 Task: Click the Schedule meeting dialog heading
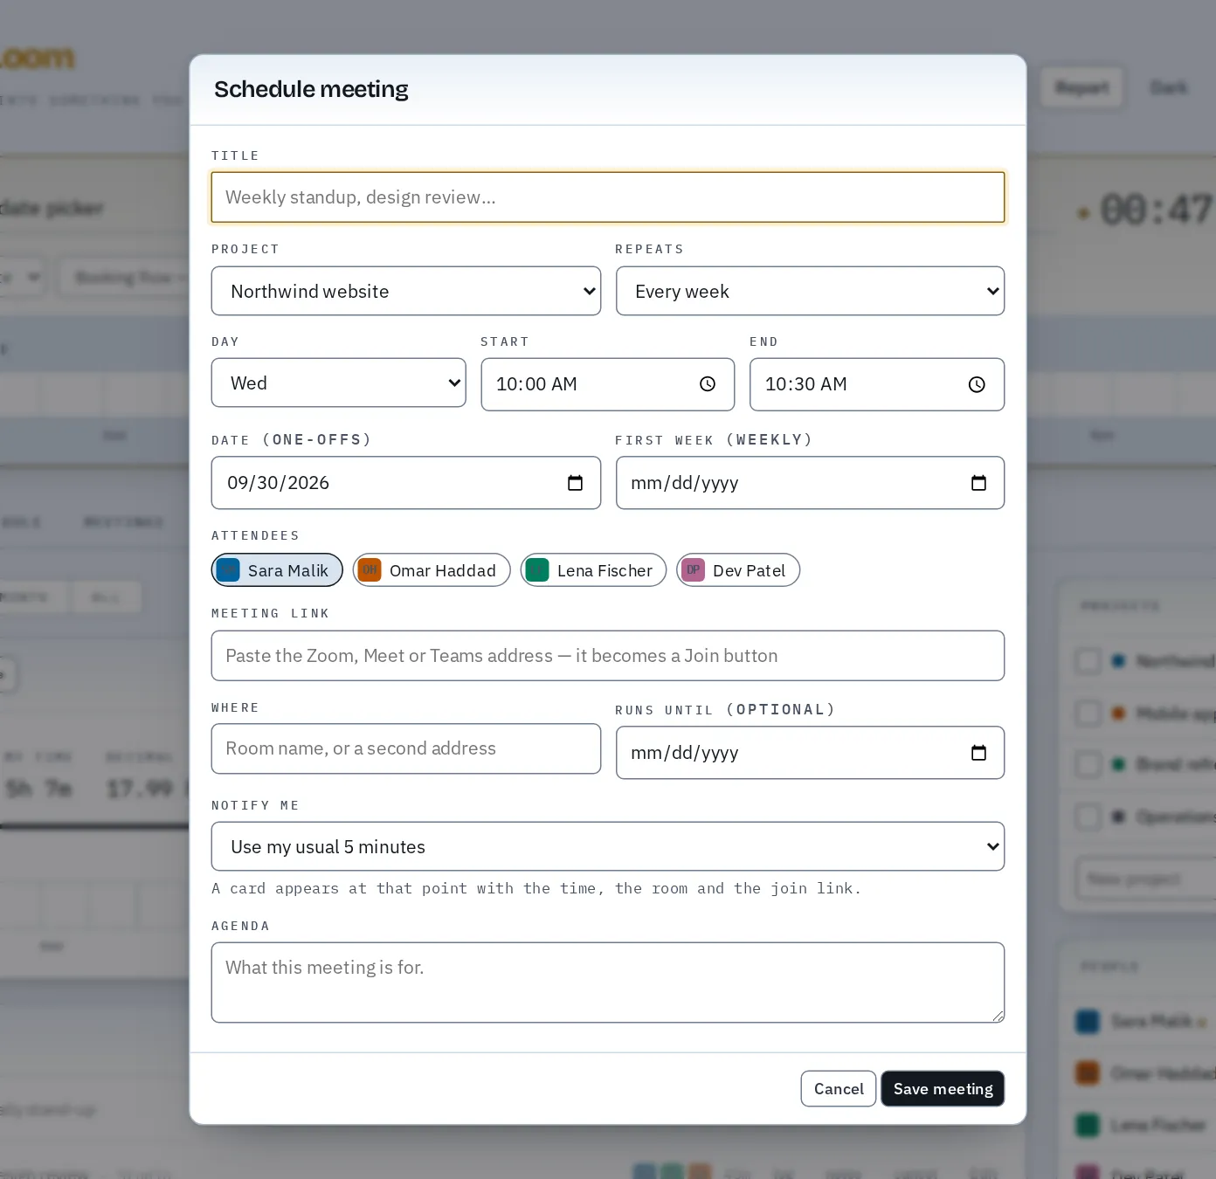pos(311,89)
